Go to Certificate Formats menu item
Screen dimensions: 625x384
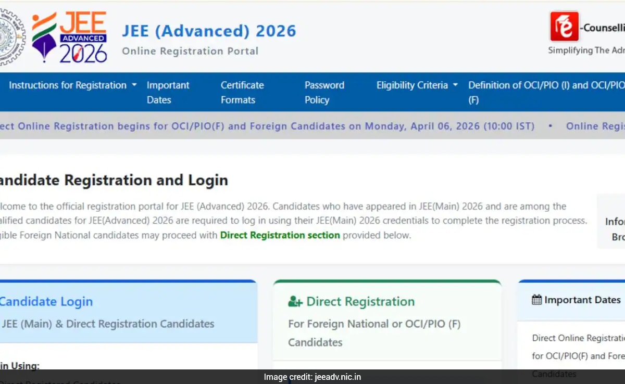[x=242, y=92]
